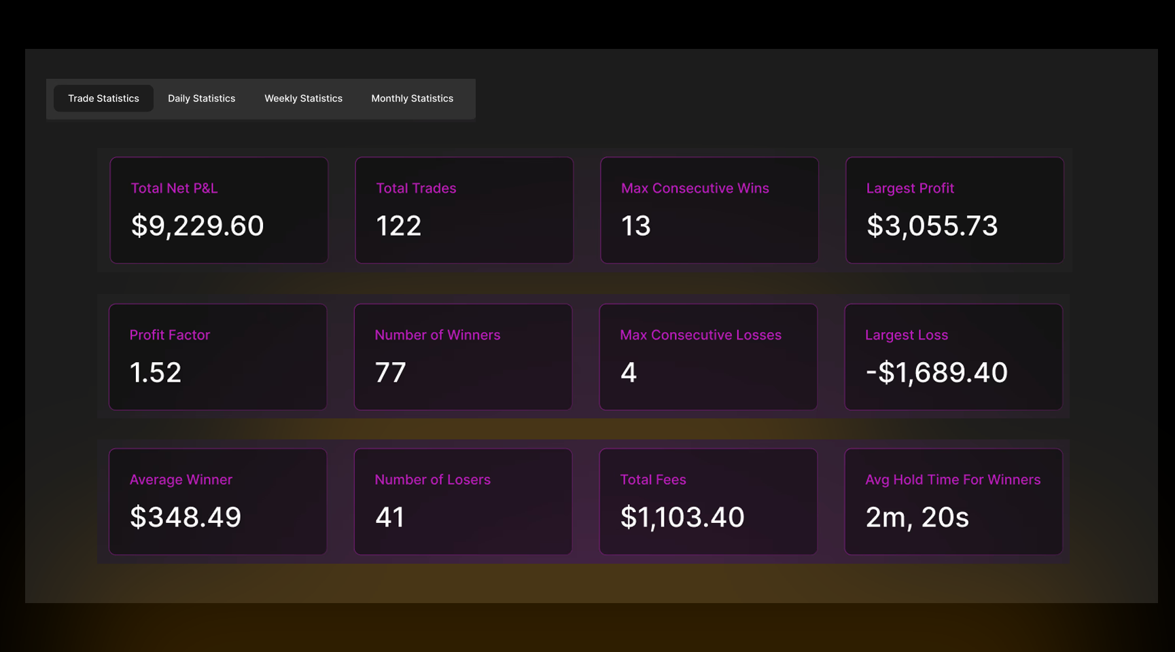Select the 2m, 20s hold time value
The image size is (1175, 652).
click(x=917, y=518)
